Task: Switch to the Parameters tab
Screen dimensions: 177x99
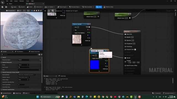Action: pos(20,51)
